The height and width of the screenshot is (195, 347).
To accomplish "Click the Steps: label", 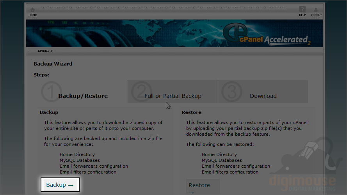I will pyautogui.click(x=41, y=75).
